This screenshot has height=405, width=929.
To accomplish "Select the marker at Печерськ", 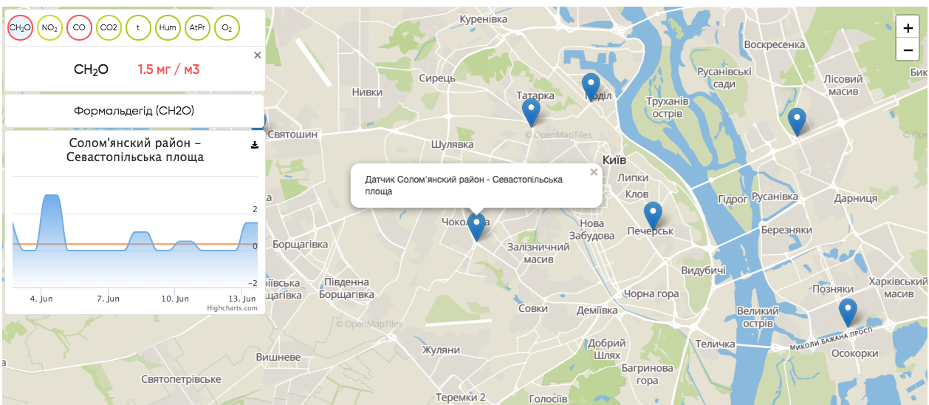I will point(653,214).
